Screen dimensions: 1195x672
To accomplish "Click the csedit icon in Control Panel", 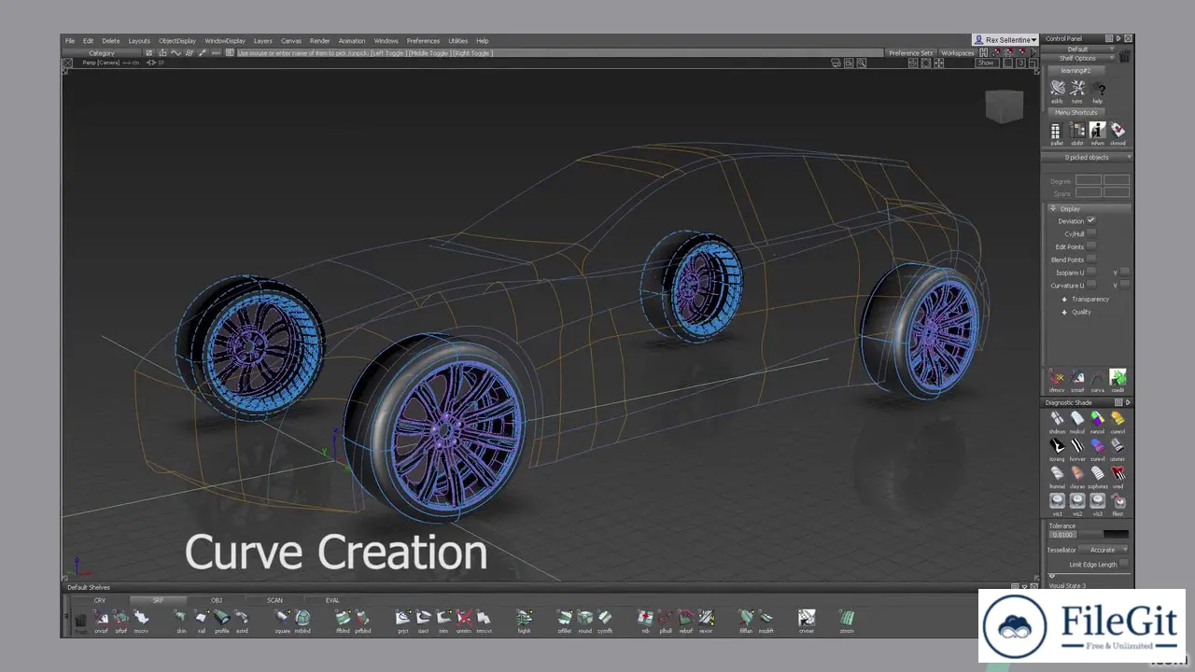I will coord(1118,380).
